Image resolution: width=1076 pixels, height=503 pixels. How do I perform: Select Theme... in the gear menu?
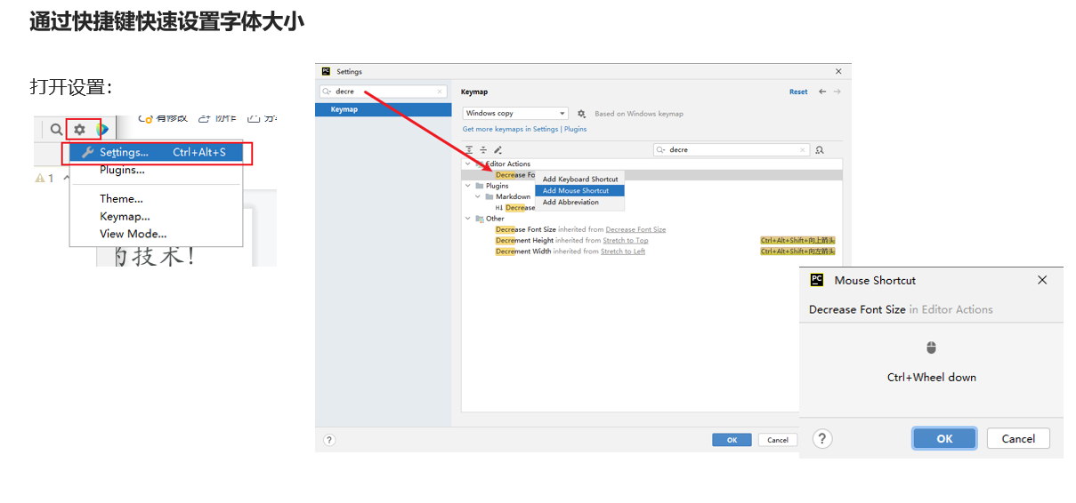coord(157,199)
